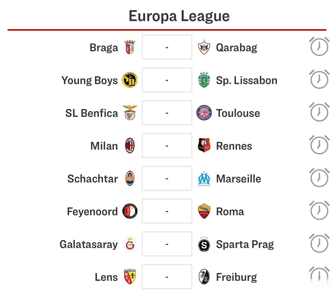Click the Marseille club logo
Viewport: 334px width, 292px height.
coord(204,179)
